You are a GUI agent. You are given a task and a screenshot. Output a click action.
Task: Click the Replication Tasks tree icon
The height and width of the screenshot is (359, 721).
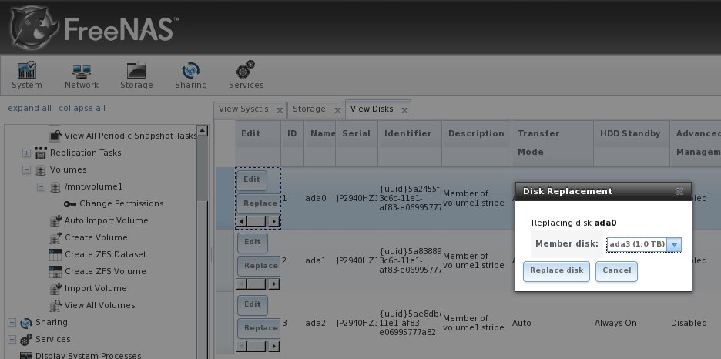click(x=41, y=153)
